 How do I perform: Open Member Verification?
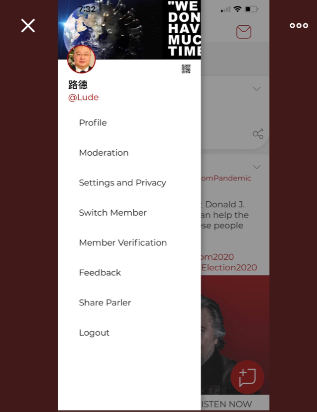point(123,242)
